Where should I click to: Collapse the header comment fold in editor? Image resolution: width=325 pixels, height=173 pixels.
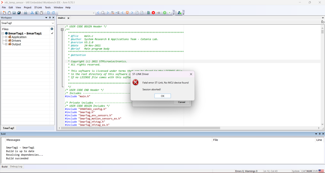click(62, 30)
